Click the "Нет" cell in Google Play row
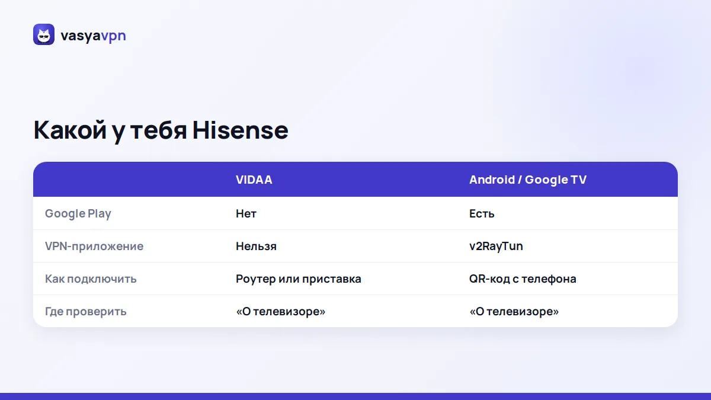711x400 pixels. pyautogui.click(x=246, y=213)
